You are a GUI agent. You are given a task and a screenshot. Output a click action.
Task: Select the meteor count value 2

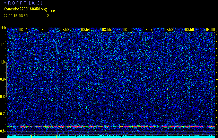point(48,16)
